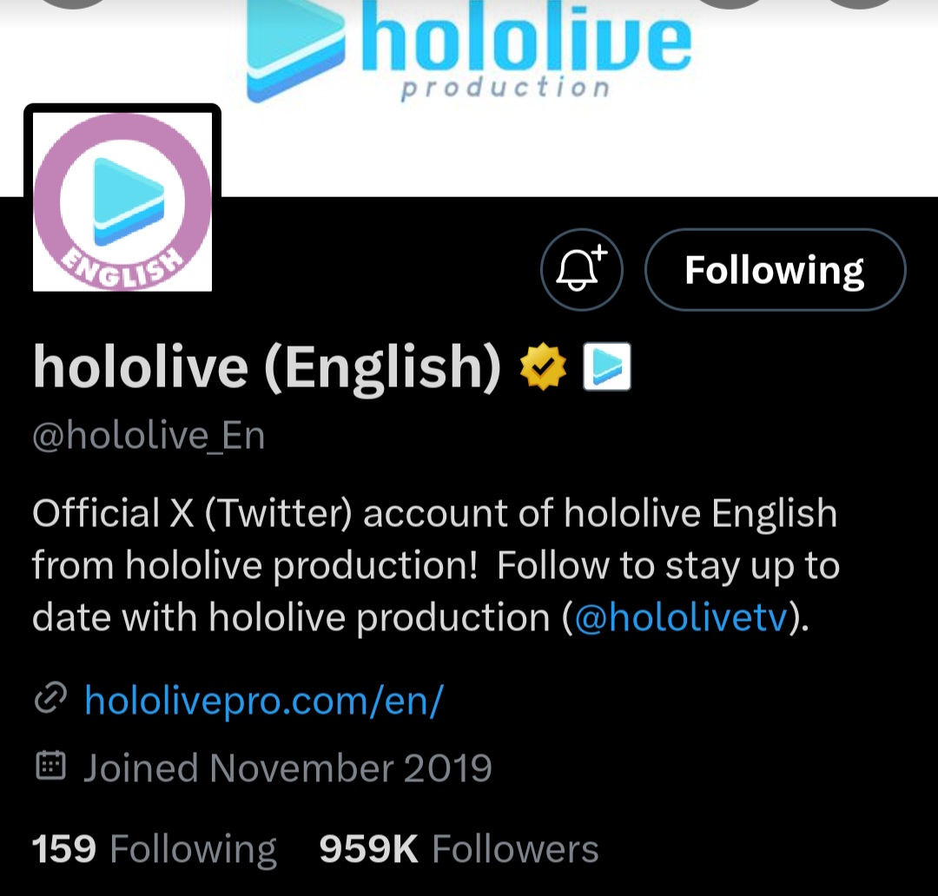Select the @hololive_En handle text
The width and height of the screenshot is (938, 896).
pyautogui.click(x=149, y=436)
